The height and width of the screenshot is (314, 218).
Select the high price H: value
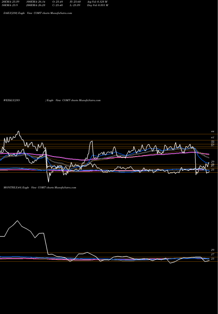pos(75,2)
